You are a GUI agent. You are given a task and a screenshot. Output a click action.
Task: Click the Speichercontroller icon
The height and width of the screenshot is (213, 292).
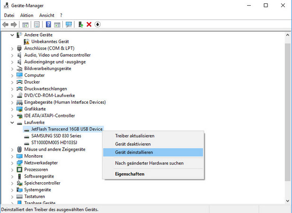click(x=19, y=183)
